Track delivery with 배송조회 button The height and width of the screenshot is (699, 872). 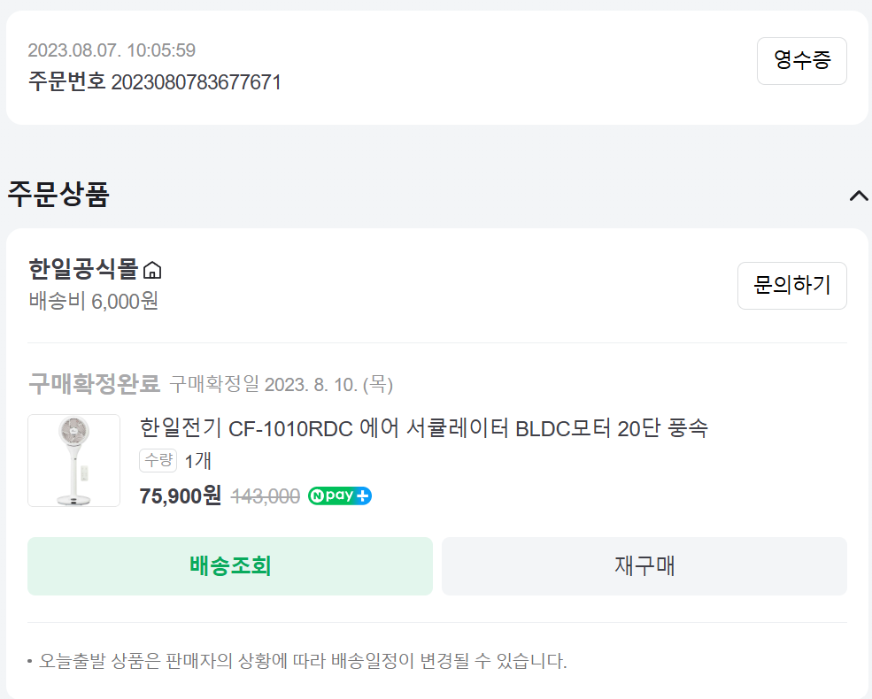[x=230, y=566]
